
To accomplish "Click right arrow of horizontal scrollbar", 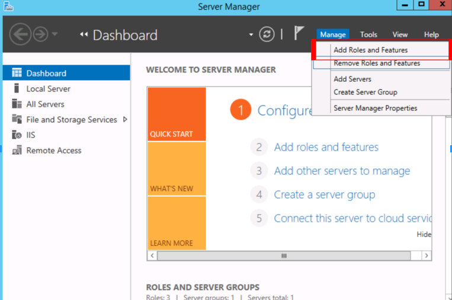I will point(427,256).
